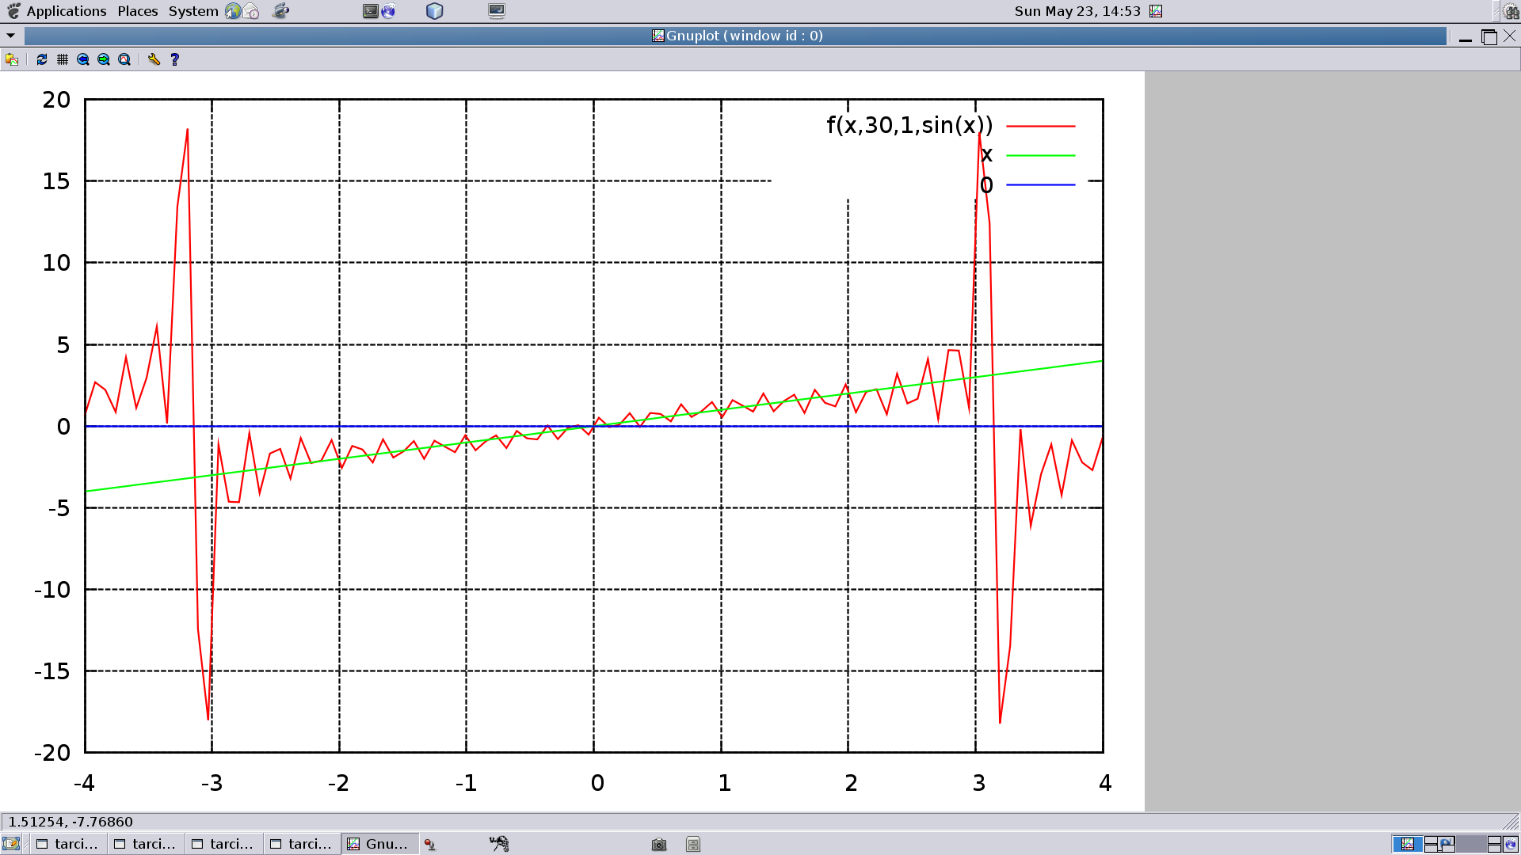Click the red ball tray icon in bottom panel
1521x855 pixels.
430,845
